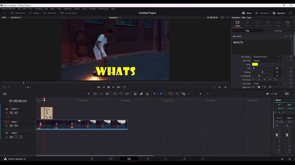The width and height of the screenshot is (295, 165).
Task: Select the Video tab in Inspector
Action: tap(237, 23)
